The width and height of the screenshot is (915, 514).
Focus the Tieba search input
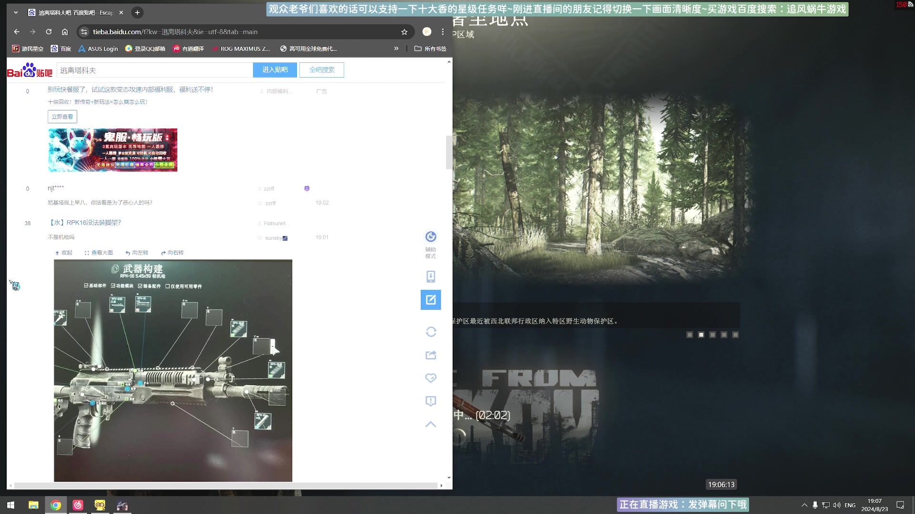(155, 70)
